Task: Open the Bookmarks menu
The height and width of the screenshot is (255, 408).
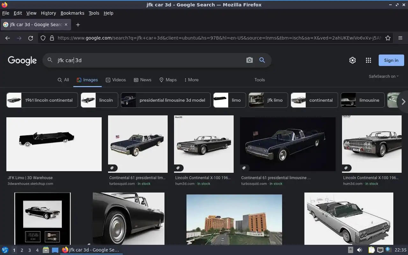Action: [x=72, y=13]
